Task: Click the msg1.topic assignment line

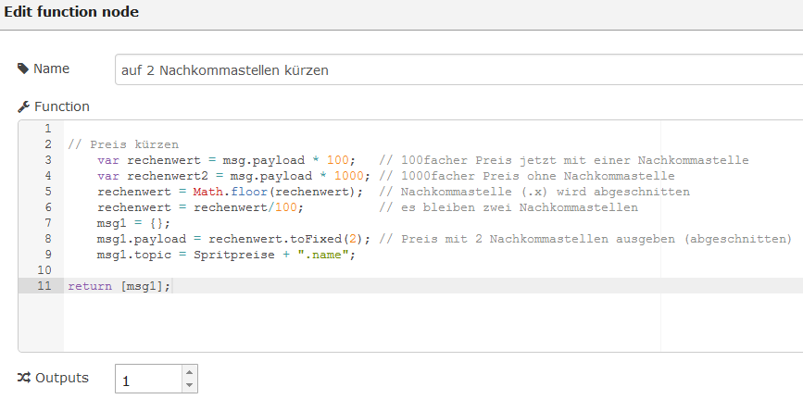Action: (226, 255)
